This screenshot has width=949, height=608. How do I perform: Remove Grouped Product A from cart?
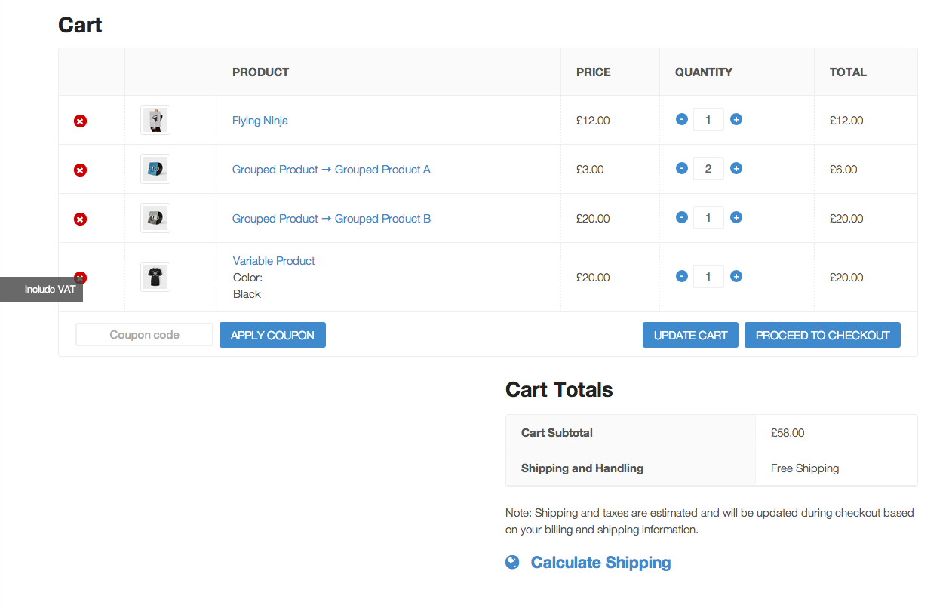click(x=80, y=170)
